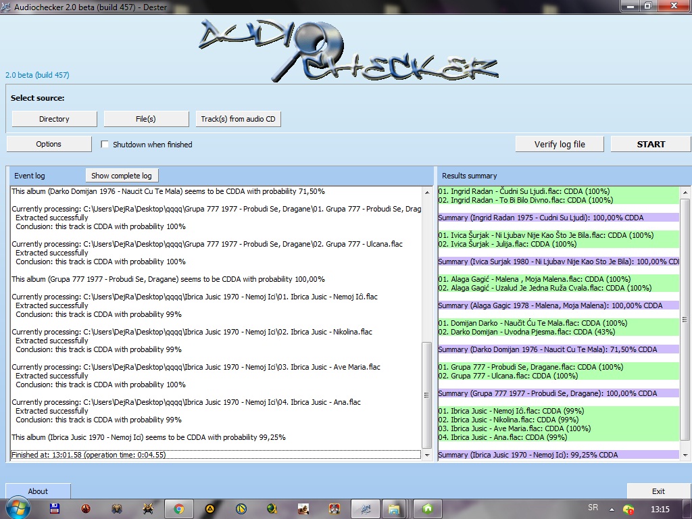This screenshot has width=692, height=519.
Task: Select 'Grupa 777 - Probudi Se, Dragane.flac' result
Action: pyautogui.click(x=559, y=367)
